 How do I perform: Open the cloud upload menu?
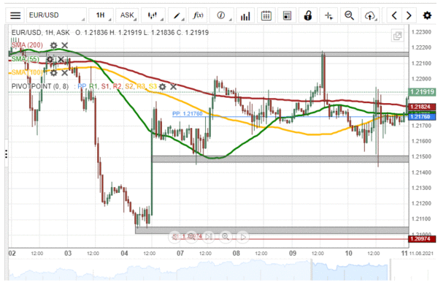(x=370, y=15)
